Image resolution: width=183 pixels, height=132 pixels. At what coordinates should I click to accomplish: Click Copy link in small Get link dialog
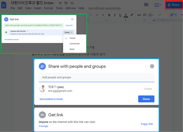(69, 25)
